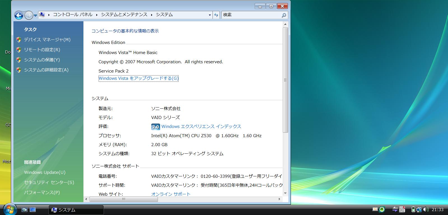Click Windows Vista をアップグレードする(G) link
The width and height of the screenshot is (448, 215).
(138, 78)
